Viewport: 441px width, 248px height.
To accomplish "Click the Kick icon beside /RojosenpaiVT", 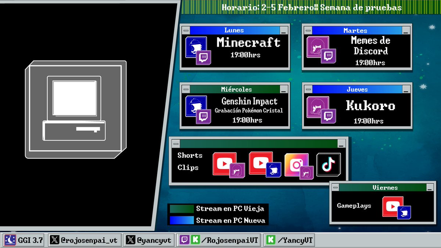I will pos(195,240).
